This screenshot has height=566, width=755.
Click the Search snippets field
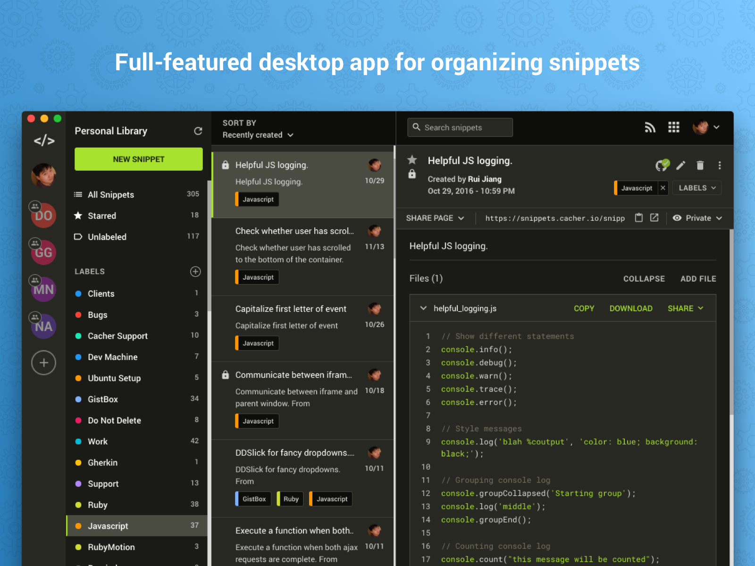click(460, 127)
